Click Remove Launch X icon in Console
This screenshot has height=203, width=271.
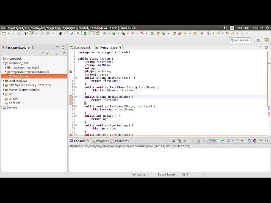click(174, 141)
